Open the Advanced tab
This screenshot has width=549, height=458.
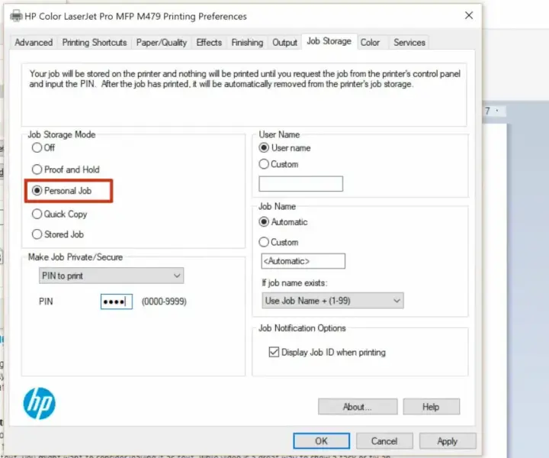(34, 43)
